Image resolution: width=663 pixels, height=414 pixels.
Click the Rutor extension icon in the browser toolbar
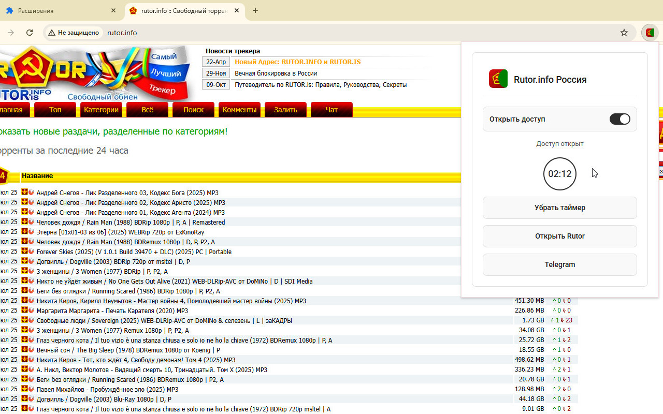(x=650, y=33)
